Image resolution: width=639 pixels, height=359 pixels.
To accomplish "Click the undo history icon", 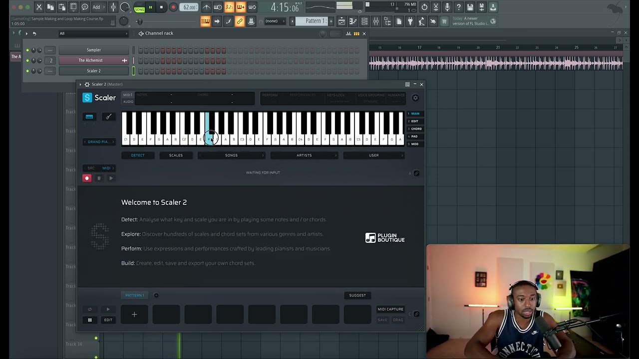I will coord(424,7).
